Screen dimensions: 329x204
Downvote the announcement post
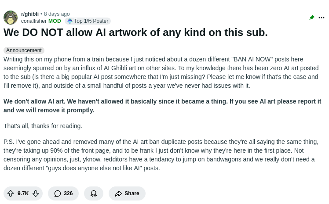click(36, 193)
